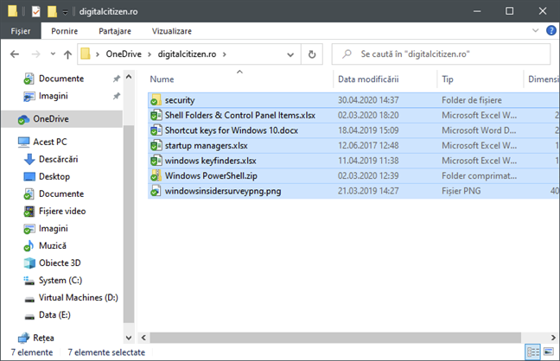Open Desktop in the navigation pane
Image resolution: width=560 pixels, height=361 pixels.
[54, 176]
